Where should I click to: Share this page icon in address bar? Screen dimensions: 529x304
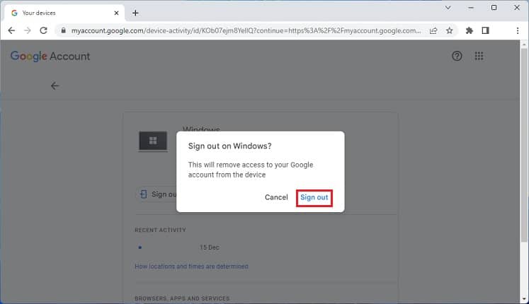[433, 30]
